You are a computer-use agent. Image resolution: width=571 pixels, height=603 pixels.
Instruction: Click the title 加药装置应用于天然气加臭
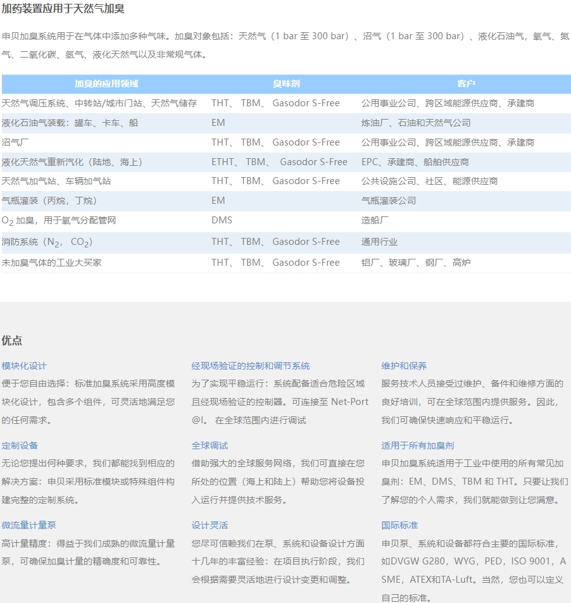tap(63, 8)
